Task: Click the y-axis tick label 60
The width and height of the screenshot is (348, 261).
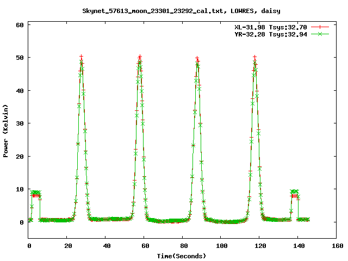Action: click(x=19, y=25)
